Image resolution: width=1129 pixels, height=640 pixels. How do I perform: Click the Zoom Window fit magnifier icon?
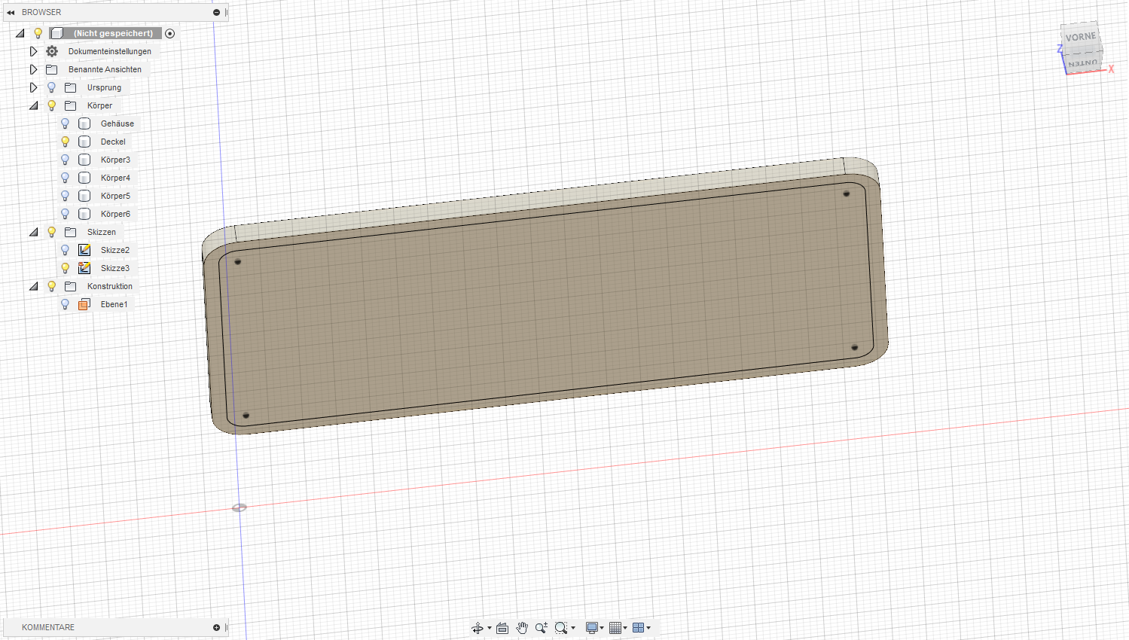[x=560, y=628]
